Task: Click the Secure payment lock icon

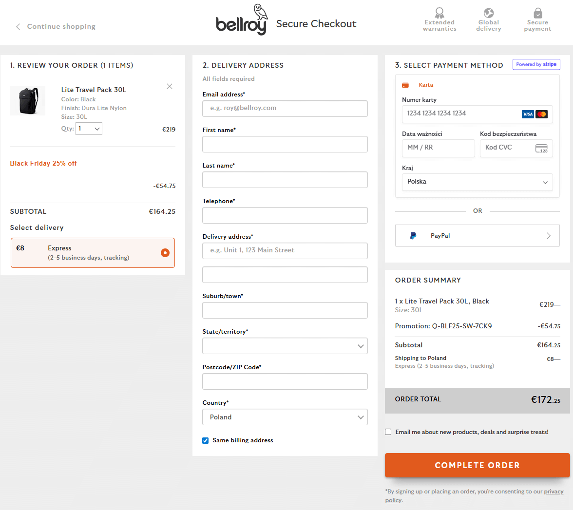Action: (x=537, y=13)
